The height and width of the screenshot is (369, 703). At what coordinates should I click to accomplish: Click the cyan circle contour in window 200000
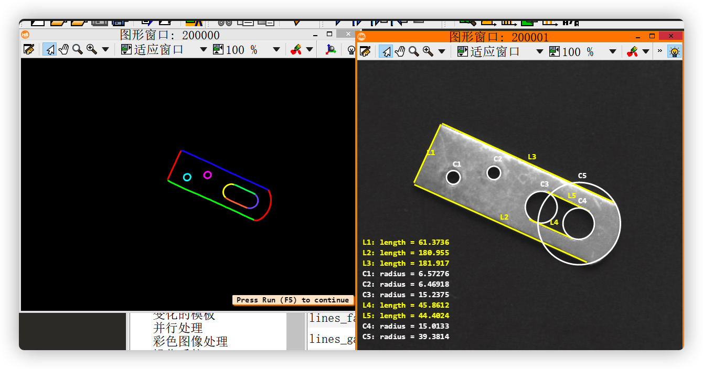[187, 177]
